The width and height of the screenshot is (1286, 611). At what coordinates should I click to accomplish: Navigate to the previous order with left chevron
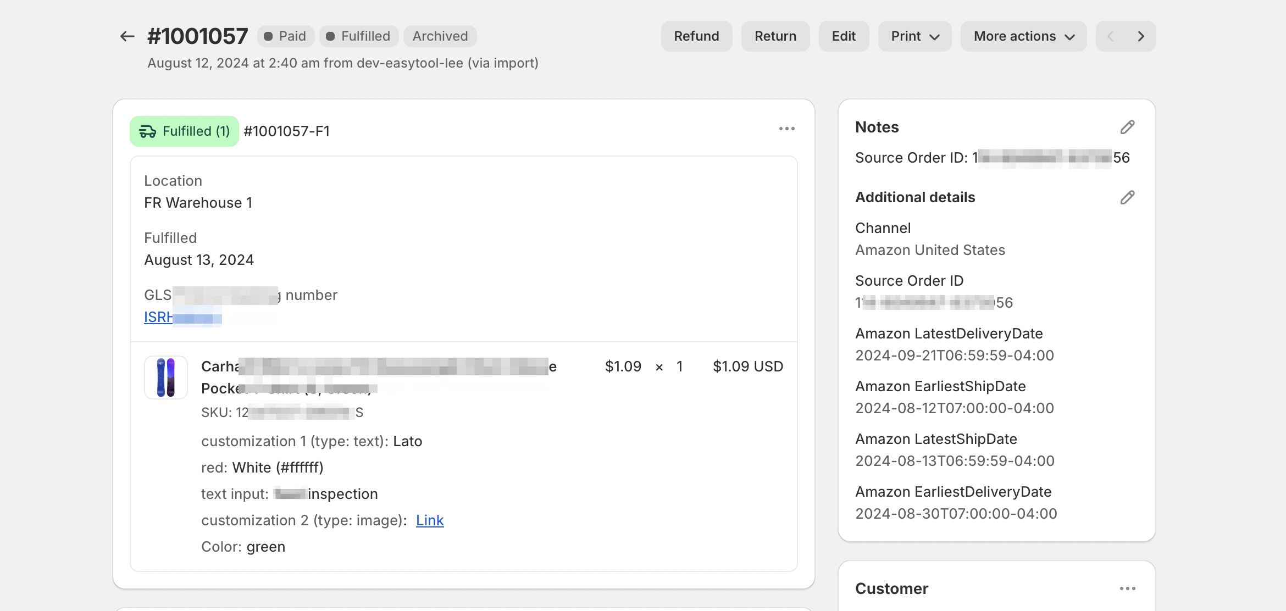[x=1111, y=36]
